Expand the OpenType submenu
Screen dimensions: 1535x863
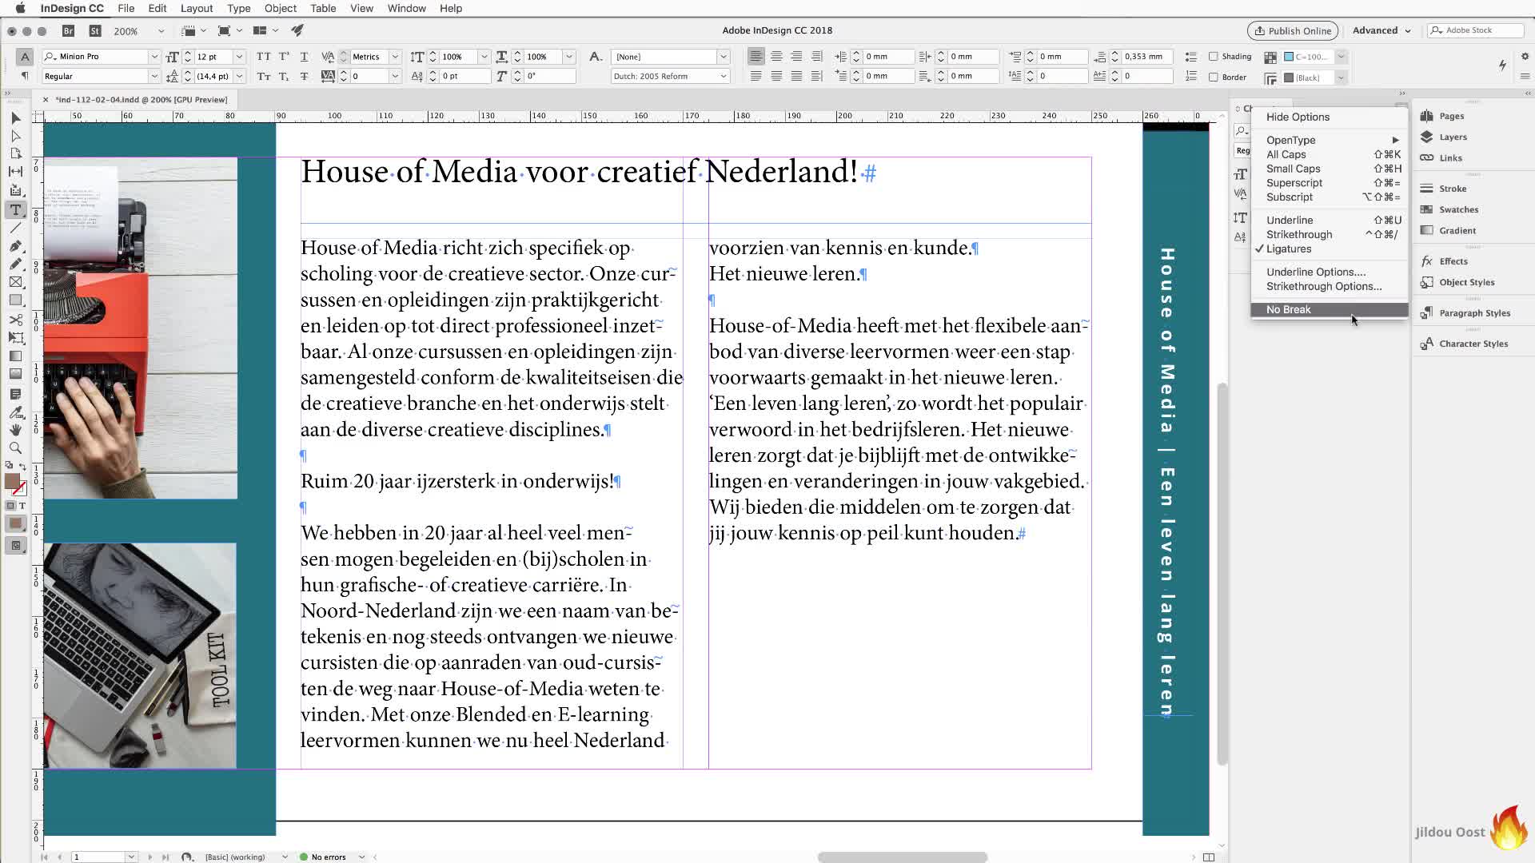pyautogui.click(x=1330, y=140)
